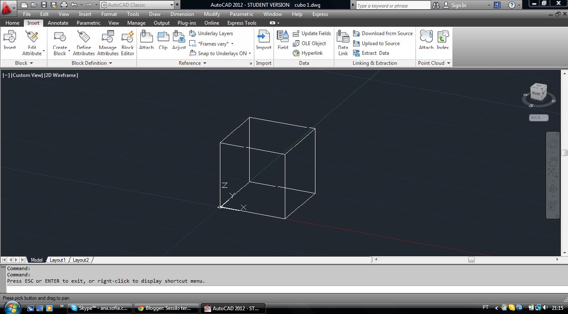Toggle Snap to Underlays ON
The image size is (568, 314).
coord(220,53)
